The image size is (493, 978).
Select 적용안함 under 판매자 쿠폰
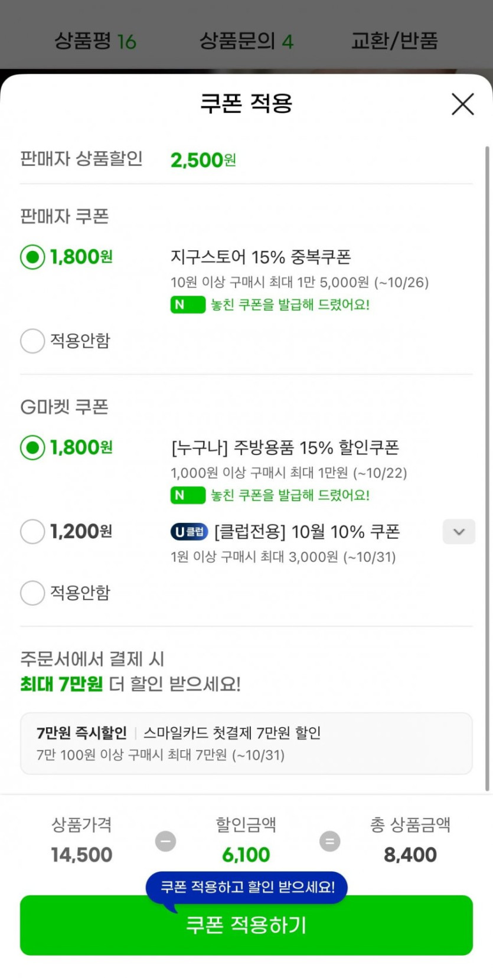[x=32, y=341]
